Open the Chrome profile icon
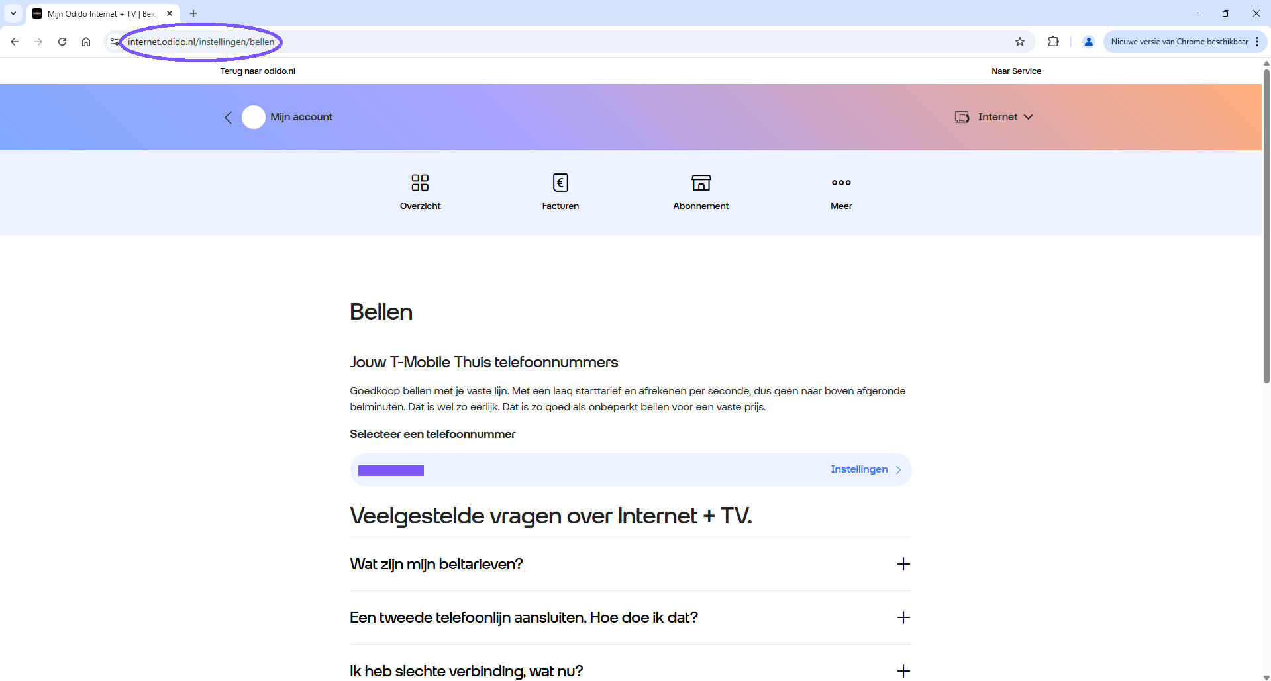The image size is (1271, 681). 1088,42
